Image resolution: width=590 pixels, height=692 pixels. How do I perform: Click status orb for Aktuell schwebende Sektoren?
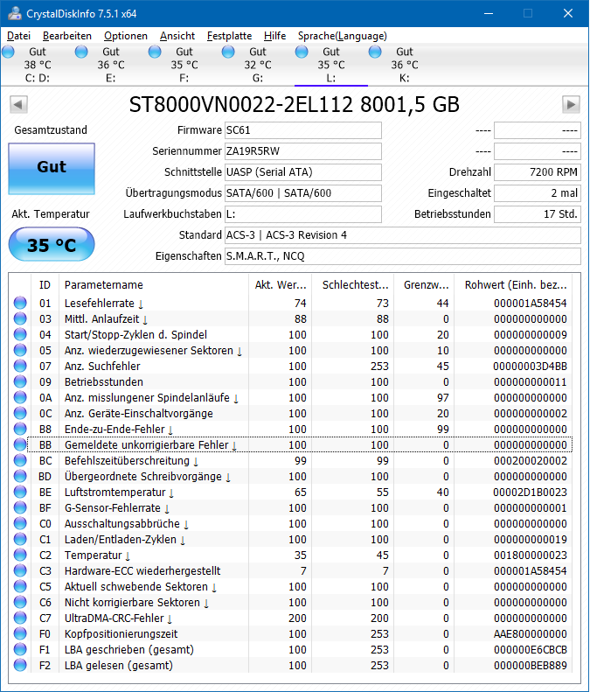point(20,586)
